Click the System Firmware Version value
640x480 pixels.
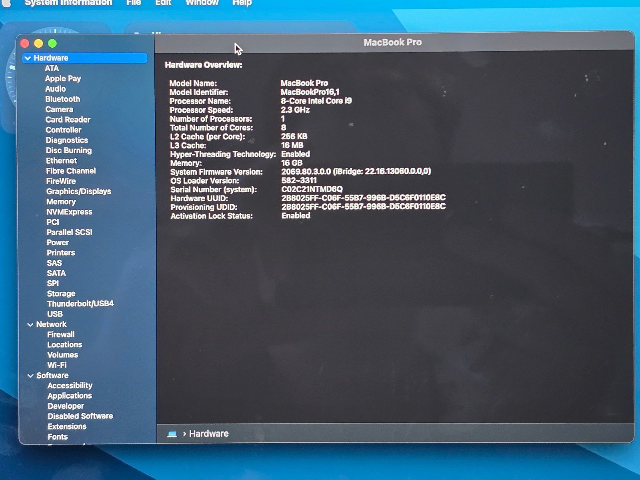pyautogui.click(x=356, y=172)
